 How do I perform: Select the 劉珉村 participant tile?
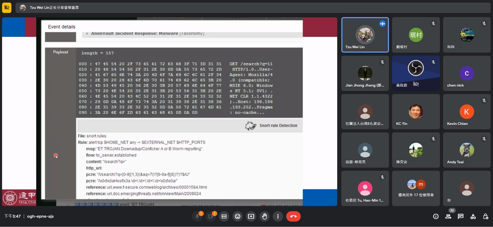pyautogui.click(x=416, y=35)
